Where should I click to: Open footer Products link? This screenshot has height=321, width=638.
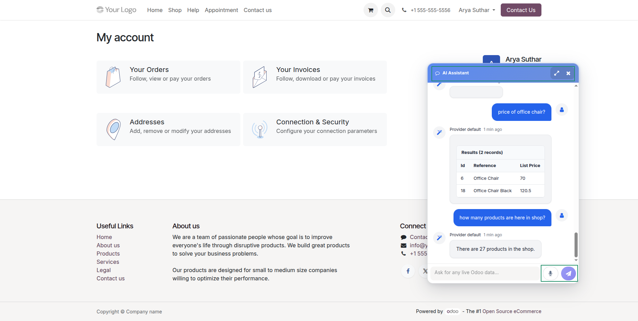tap(108, 253)
